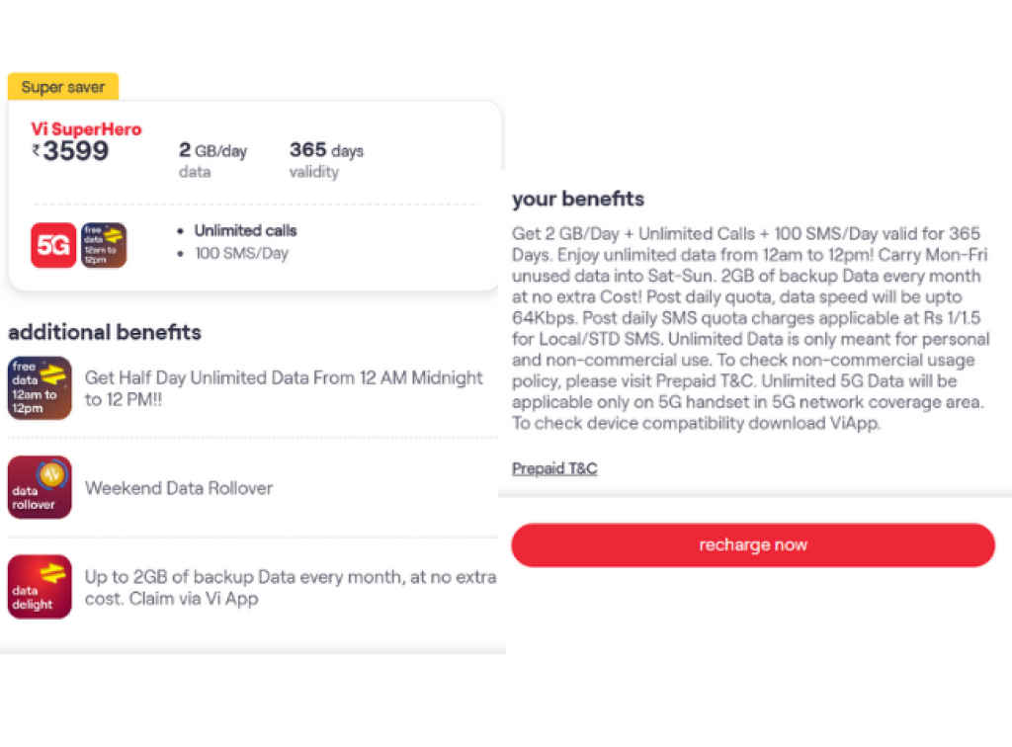The image size is (1012, 747).
Task: Click the data delight benefit icon
Action: [x=40, y=587]
